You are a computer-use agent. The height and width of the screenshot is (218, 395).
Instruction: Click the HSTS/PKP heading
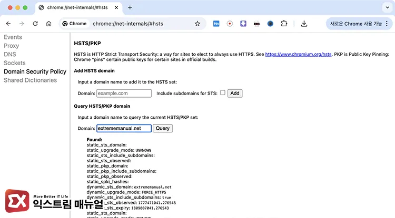point(87,44)
